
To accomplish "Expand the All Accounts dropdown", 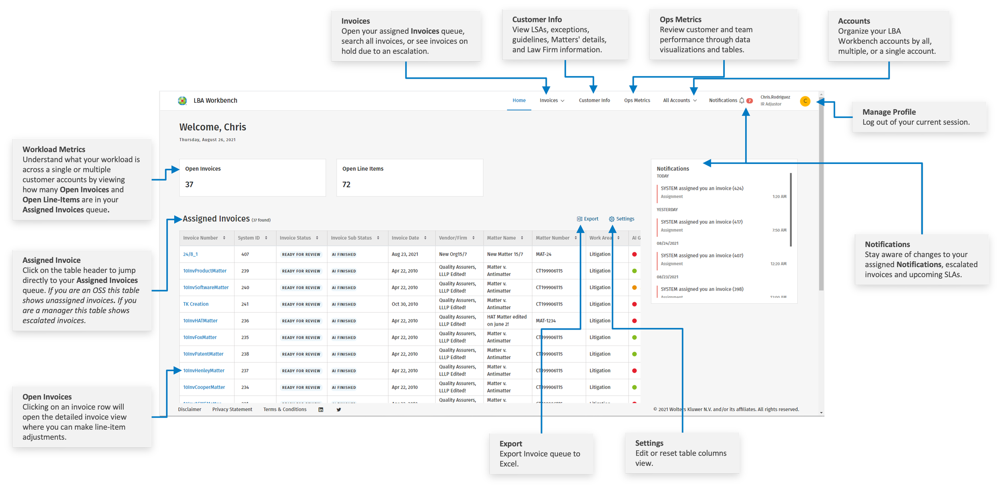I will [x=679, y=101].
